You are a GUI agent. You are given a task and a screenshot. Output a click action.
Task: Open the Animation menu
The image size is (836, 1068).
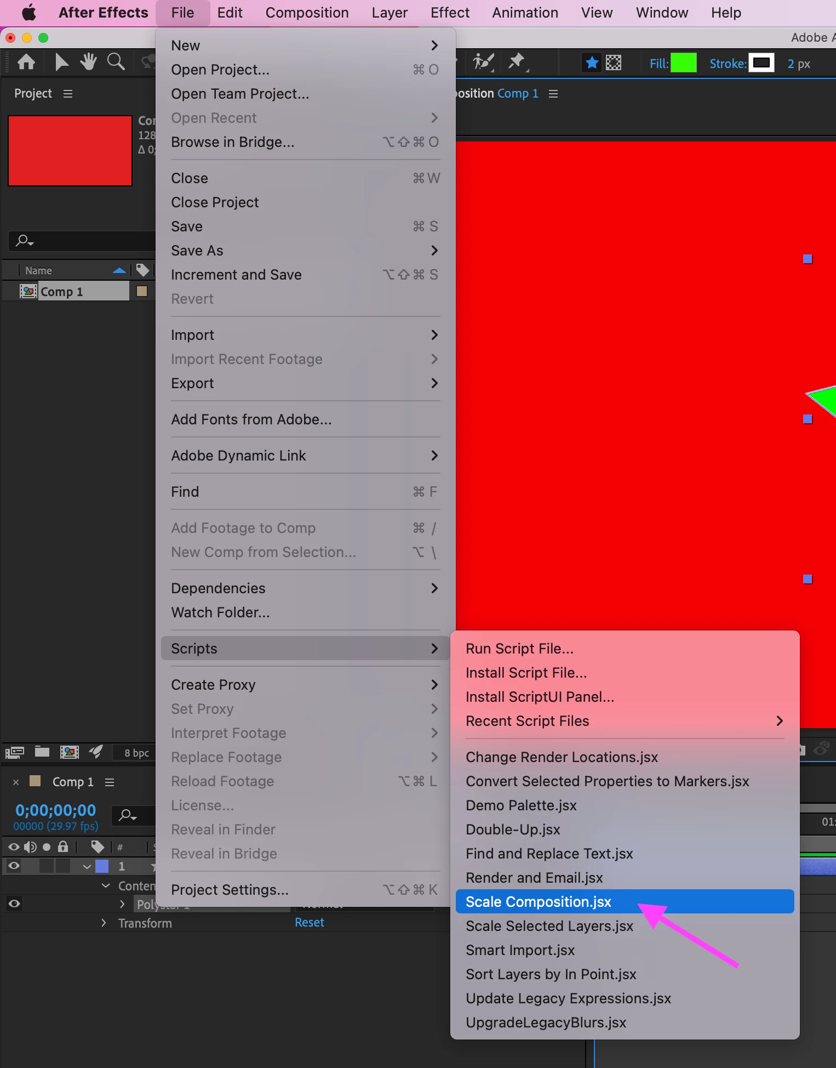(525, 13)
